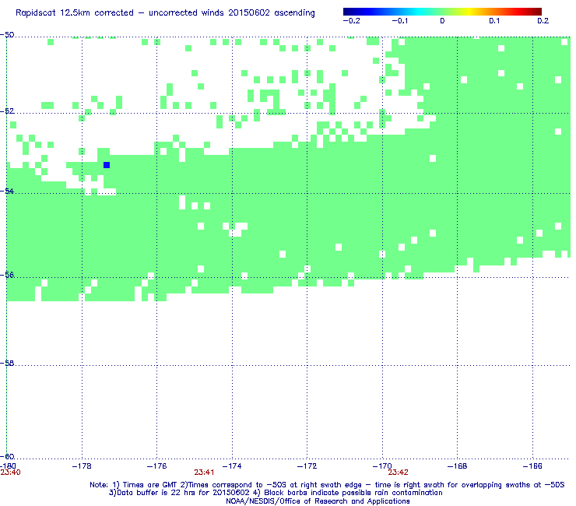
Task: Click the red time stamp '23:42'
Action: [399, 473]
